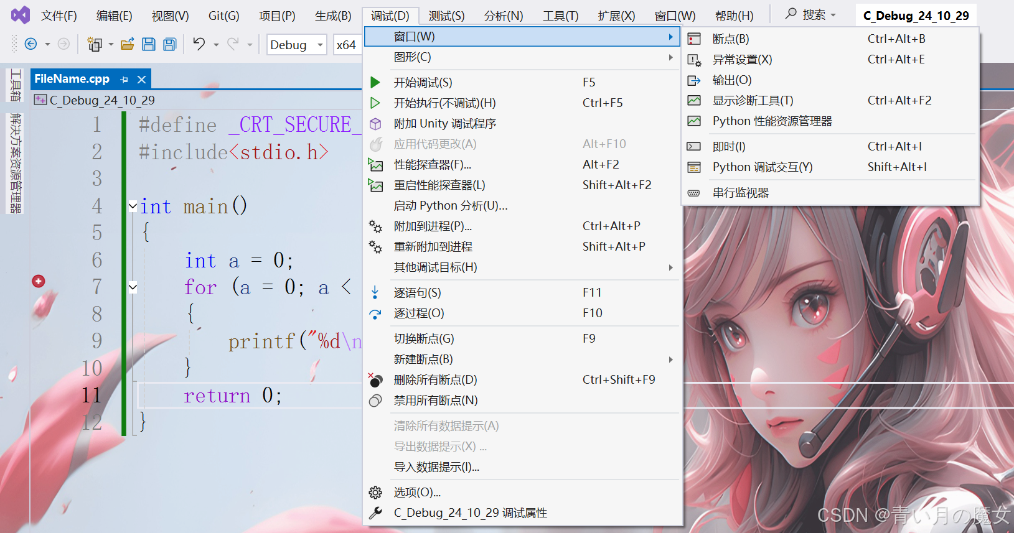This screenshot has height=533, width=1014.
Task: Open the 视图(V) menu
Action: (170, 16)
